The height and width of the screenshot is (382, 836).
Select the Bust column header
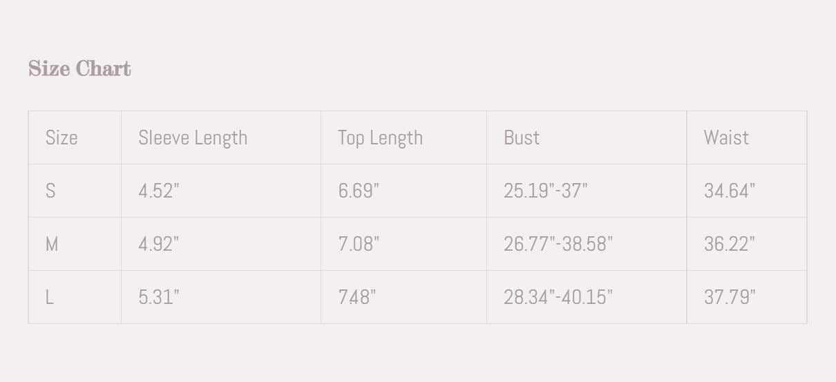click(522, 137)
